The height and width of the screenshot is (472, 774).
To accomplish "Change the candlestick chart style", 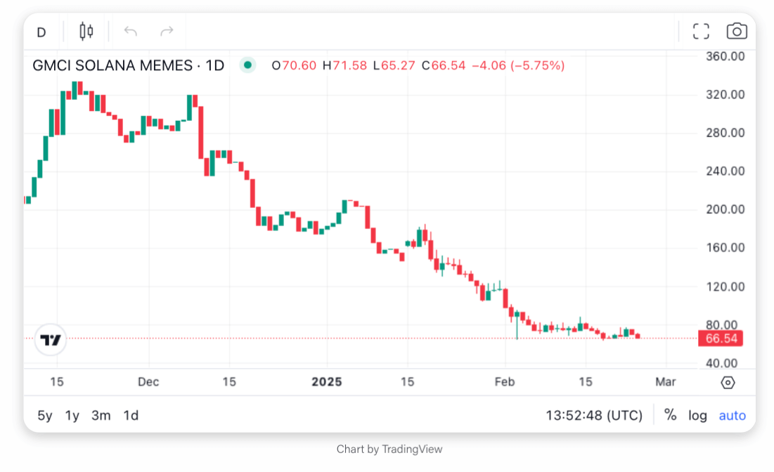I will 86,32.
